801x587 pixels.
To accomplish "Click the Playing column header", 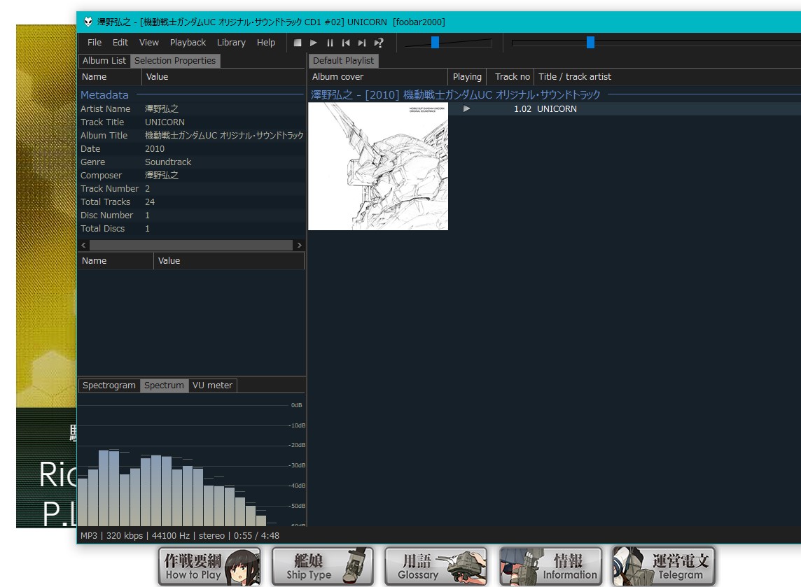I will pyautogui.click(x=467, y=76).
